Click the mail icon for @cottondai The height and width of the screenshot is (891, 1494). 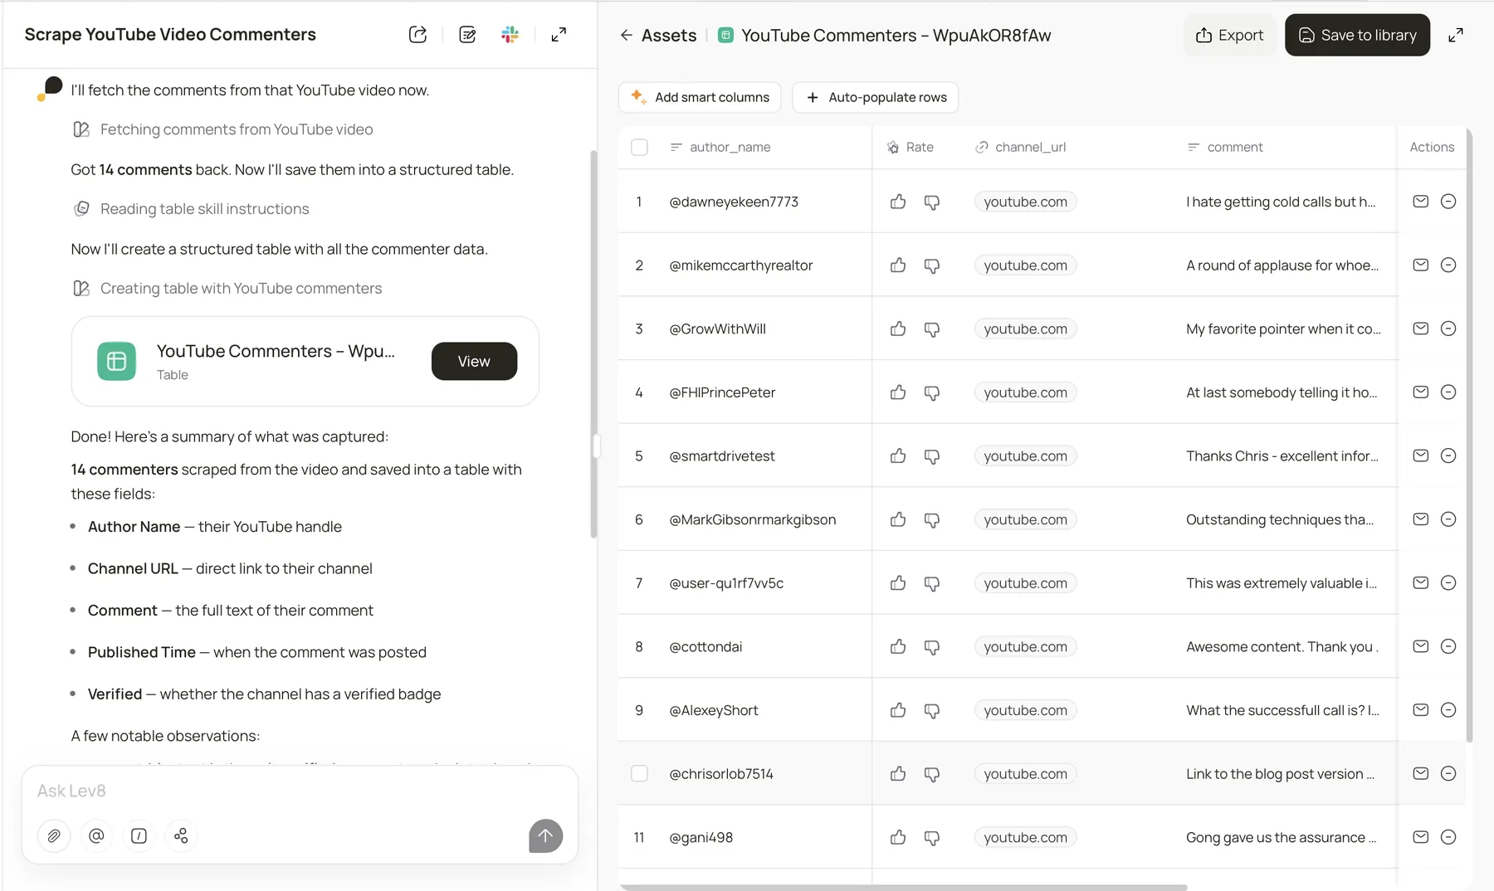click(x=1421, y=646)
